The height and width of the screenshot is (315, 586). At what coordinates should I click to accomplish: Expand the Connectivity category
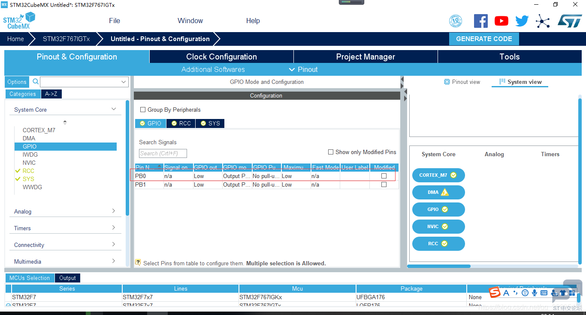114,244
